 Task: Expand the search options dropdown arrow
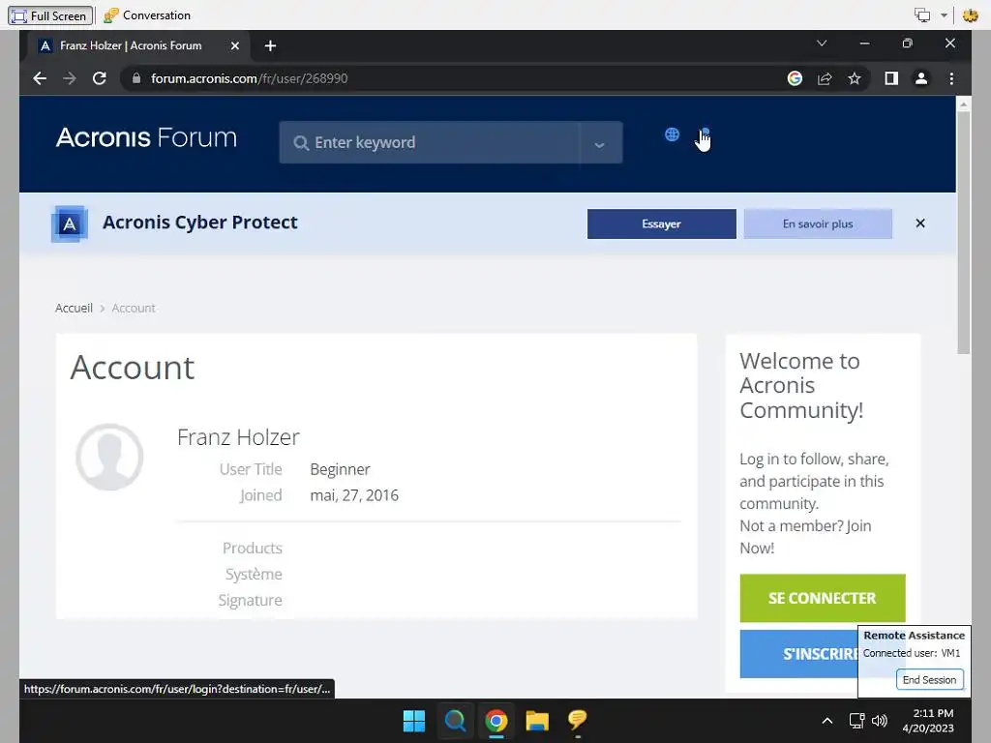pyautogui.click(x=599, y=144)
